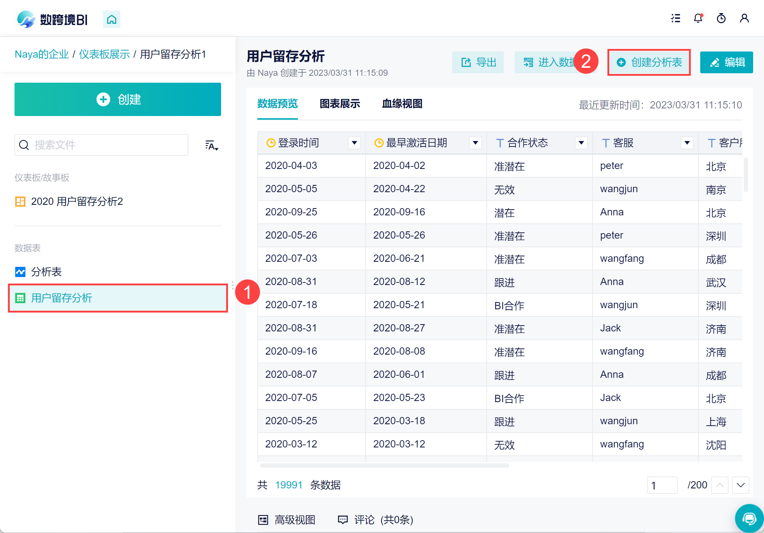Click the timer clock icon

tap(721, 18)
